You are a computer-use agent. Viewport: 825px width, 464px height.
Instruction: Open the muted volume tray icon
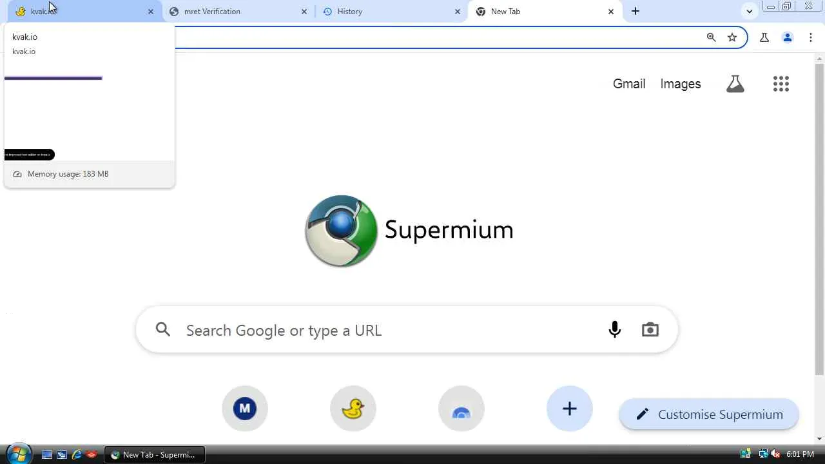coord(775,454)
